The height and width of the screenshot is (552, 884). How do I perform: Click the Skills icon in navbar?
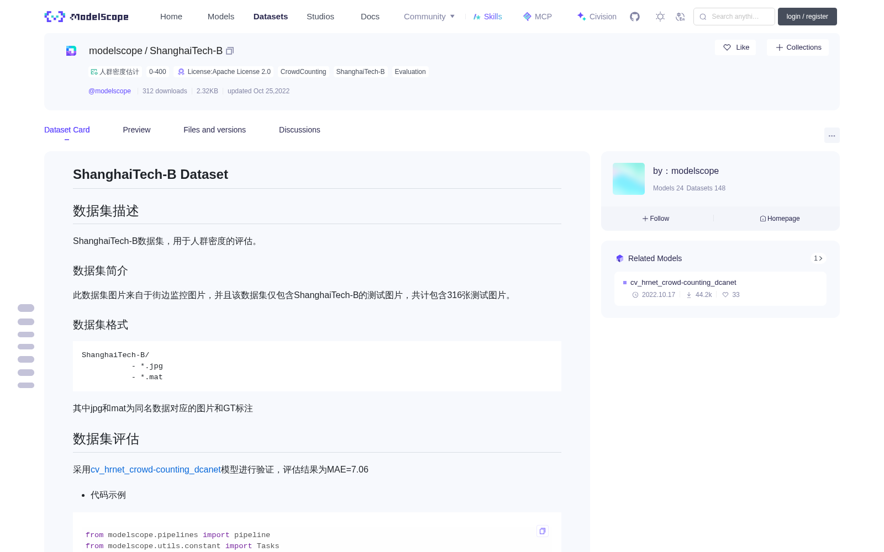(x=477, y=17)
